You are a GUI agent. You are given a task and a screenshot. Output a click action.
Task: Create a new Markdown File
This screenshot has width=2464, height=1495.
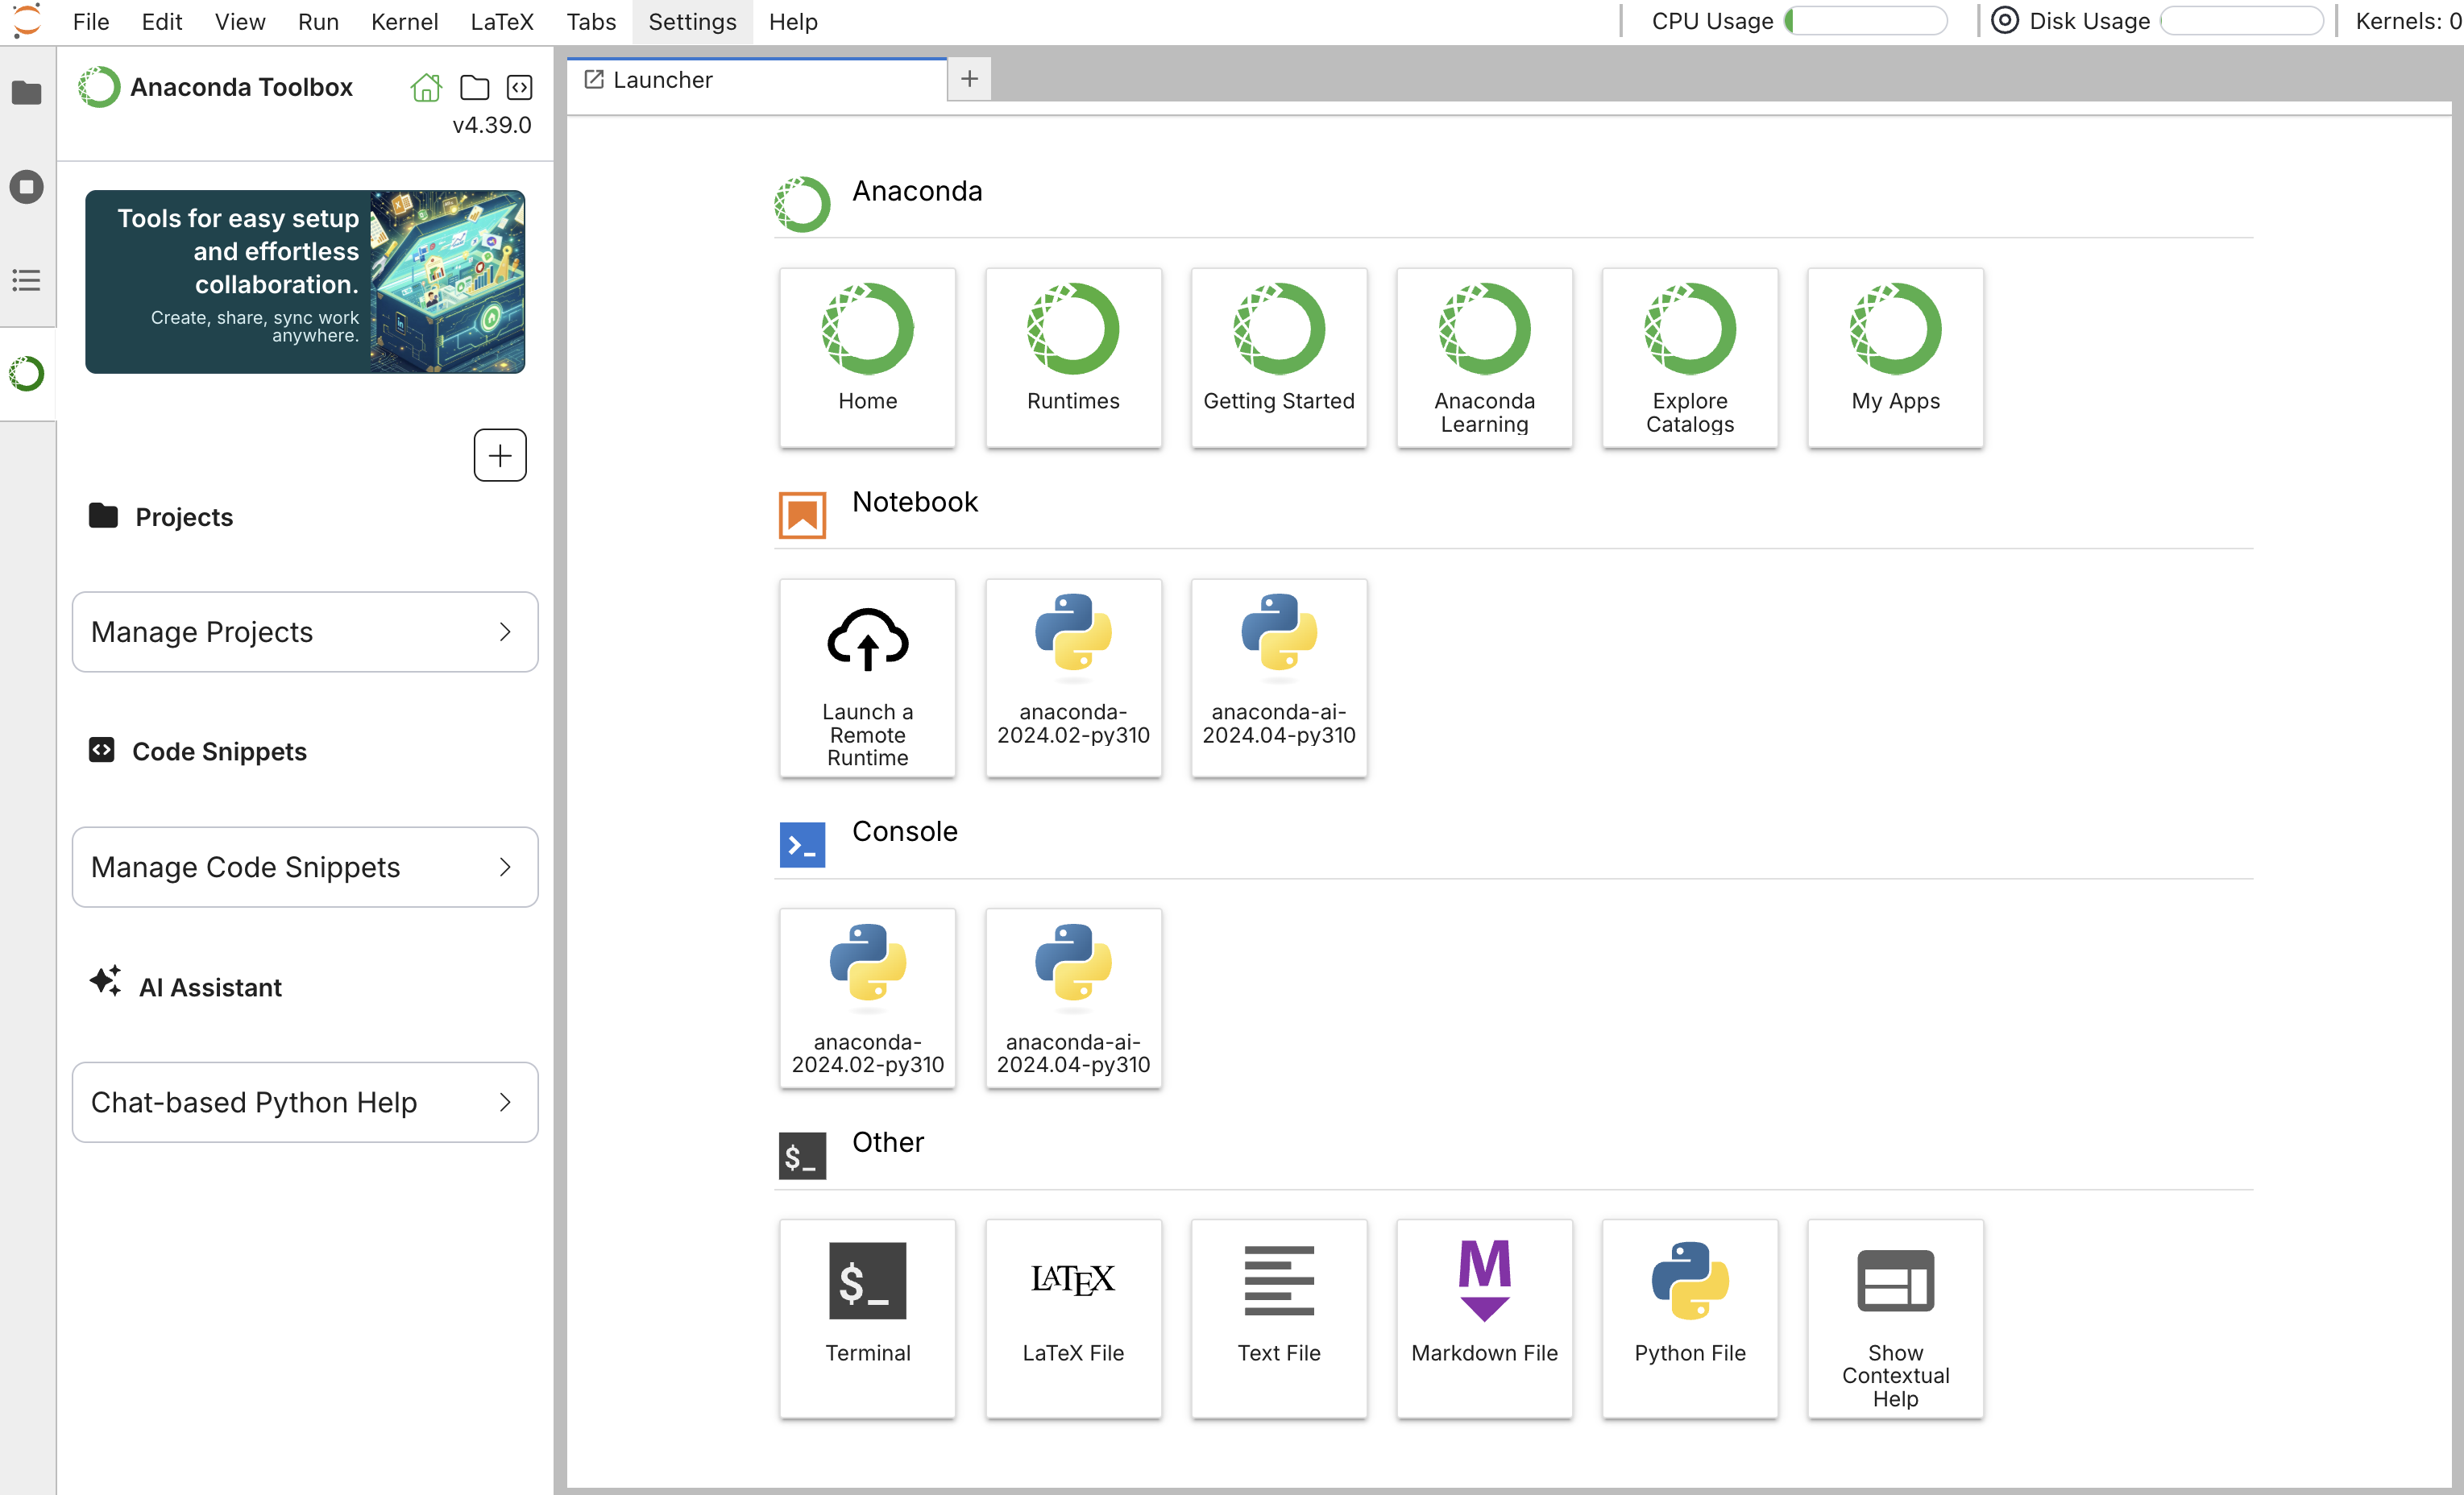coord(1484,1318)
